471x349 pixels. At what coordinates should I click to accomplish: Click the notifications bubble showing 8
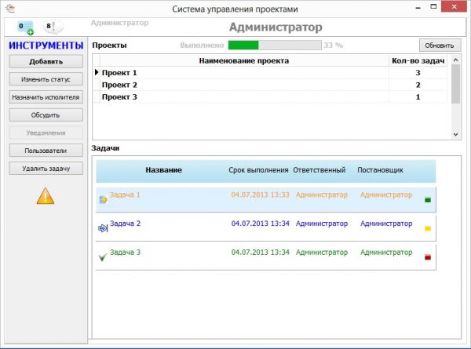point(52,27)
